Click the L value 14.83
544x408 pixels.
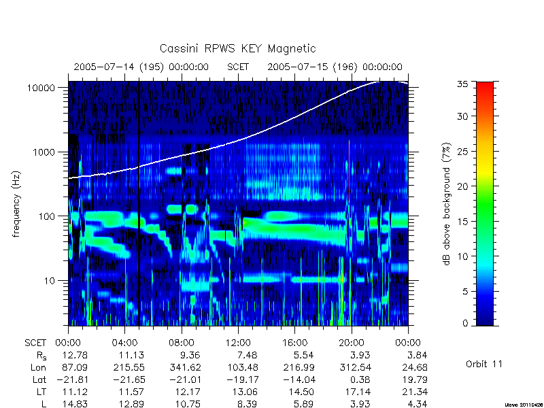(75, 404)
